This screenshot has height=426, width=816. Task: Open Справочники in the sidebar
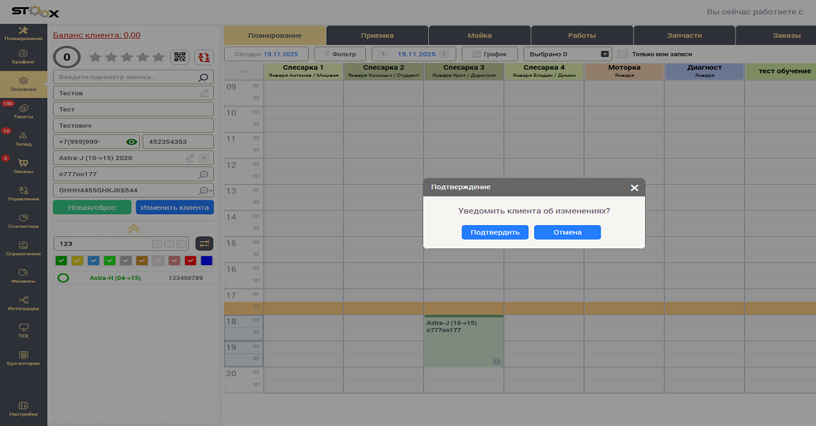23,249
